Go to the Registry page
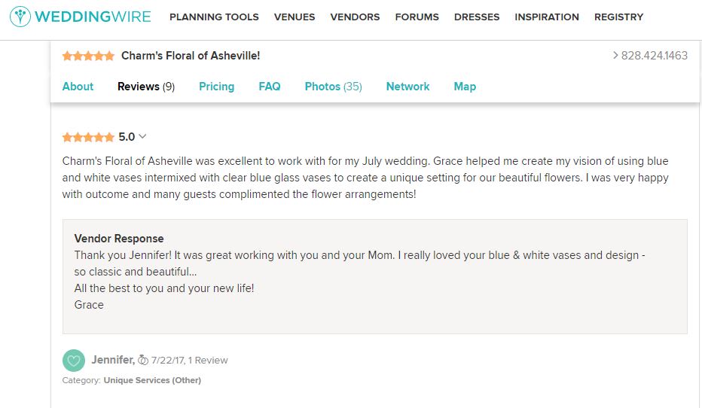This screenshot has height=408, width=702. [x=618, y=17]
